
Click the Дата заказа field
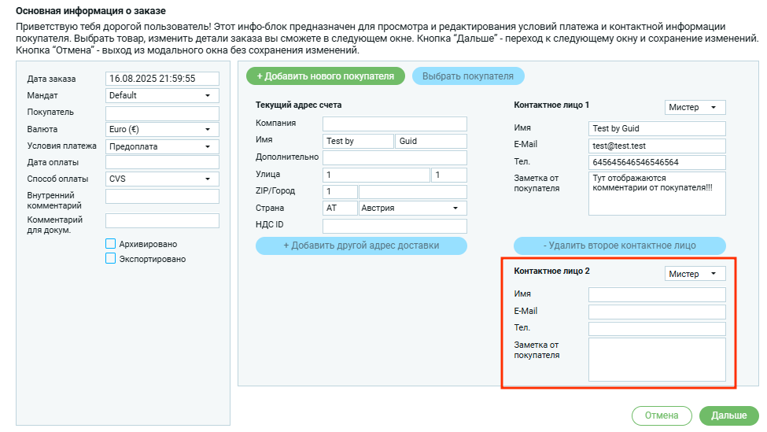click(x=162, y=79)
